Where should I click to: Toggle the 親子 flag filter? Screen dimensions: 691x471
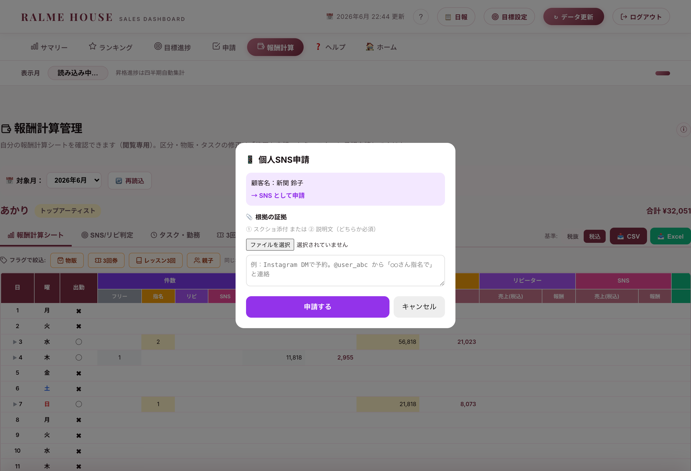(203, 260)
